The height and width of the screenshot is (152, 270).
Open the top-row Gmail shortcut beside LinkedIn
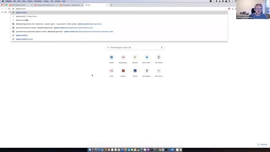coord(123,57)
